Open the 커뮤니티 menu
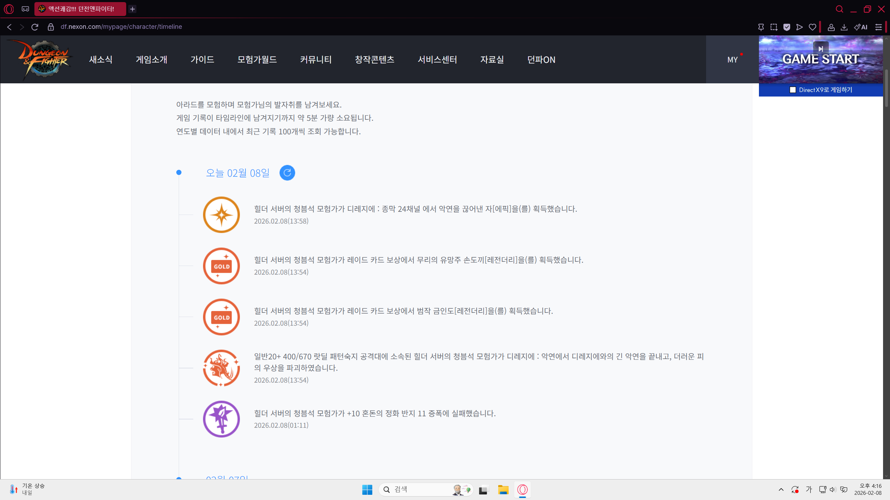This screenshot has width=890, height=500. pyautogui.click(x=316, y=60)
